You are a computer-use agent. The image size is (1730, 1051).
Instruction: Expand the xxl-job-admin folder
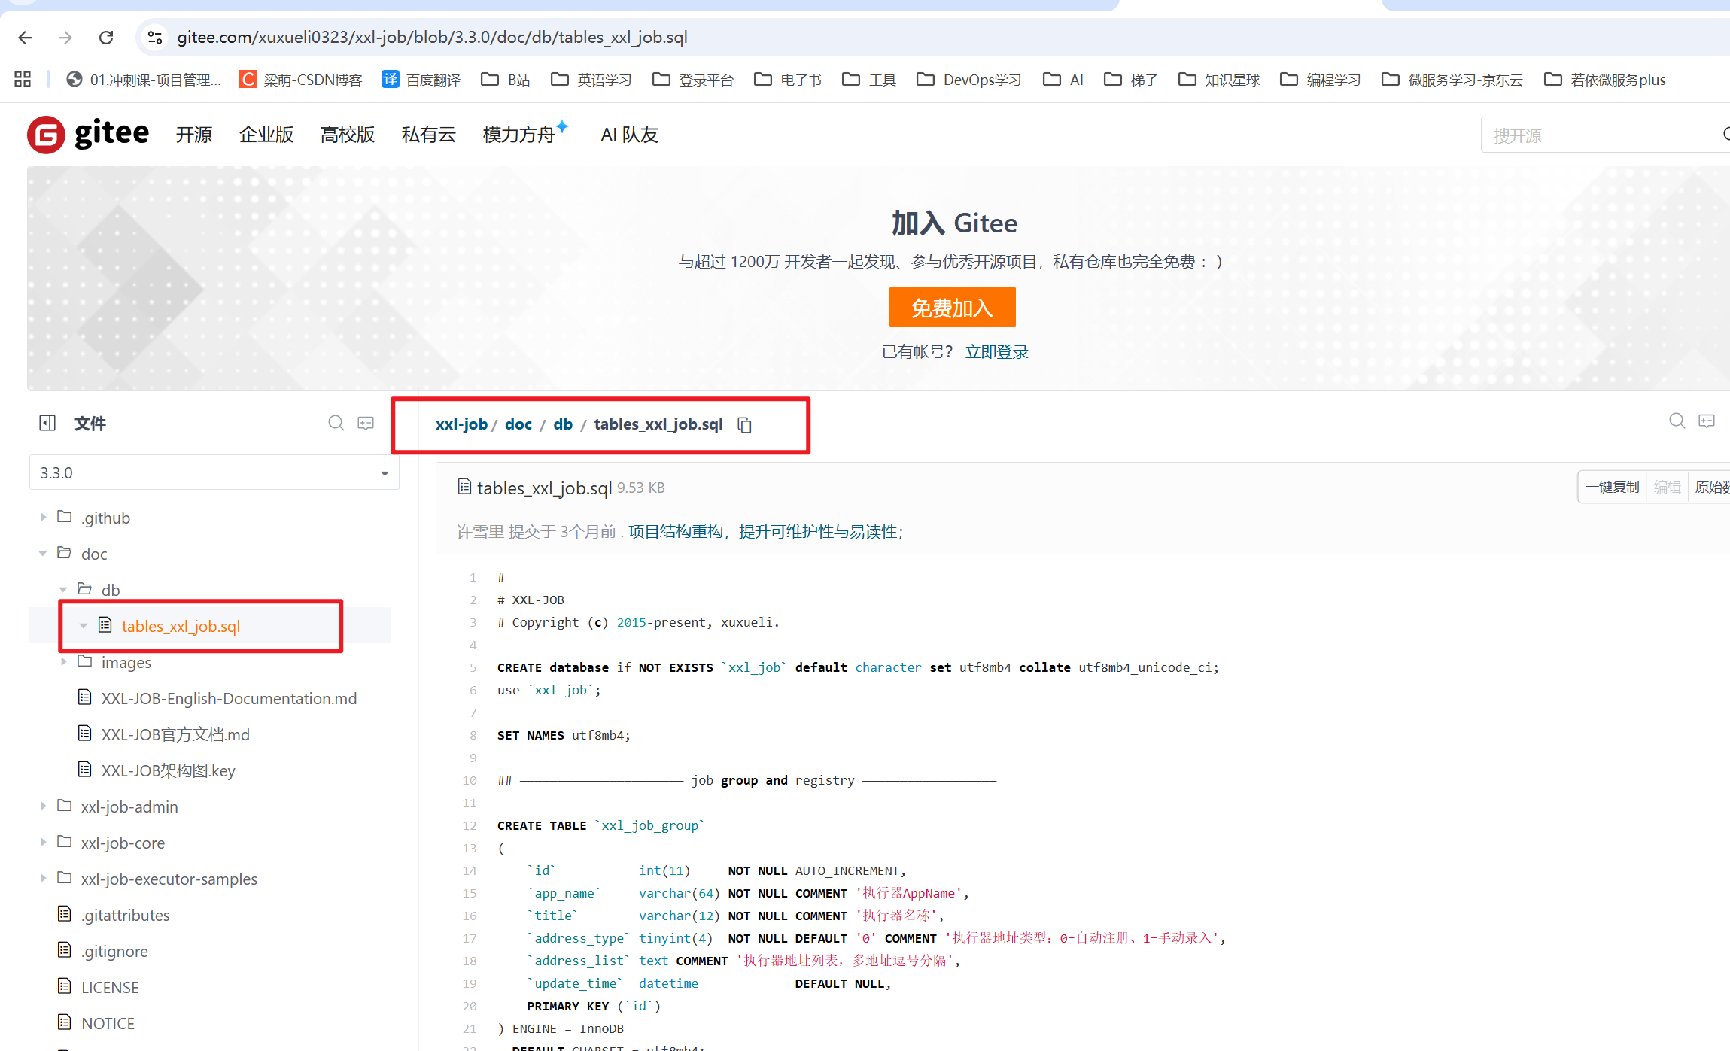(x=43, y=806)
